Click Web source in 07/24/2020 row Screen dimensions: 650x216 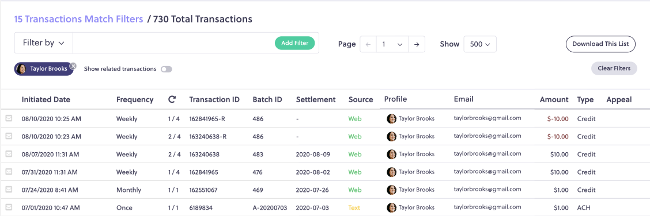355,190
